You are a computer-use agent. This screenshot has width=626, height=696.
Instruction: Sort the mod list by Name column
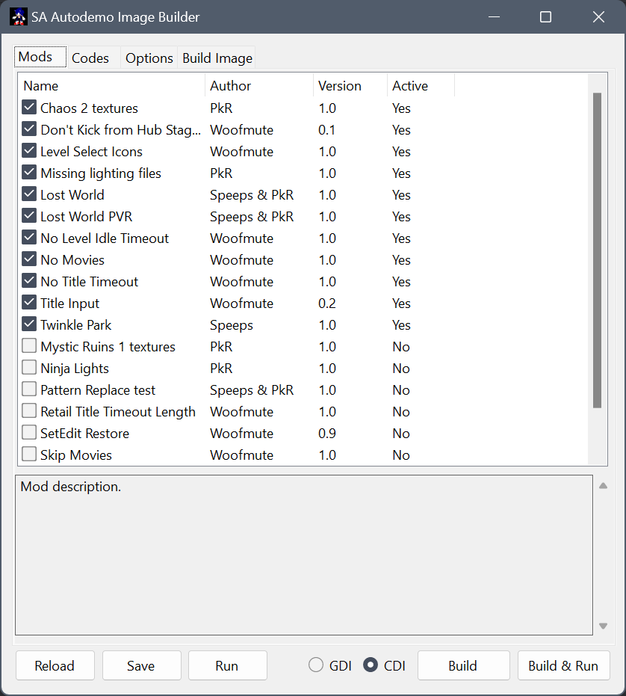click(x=112, y=86)
